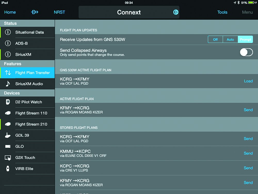Send stored KMMU to KCPC flight plan
The width and height of the screenshot is (258, 194).
pyautogui.click(x=248, y=153)
